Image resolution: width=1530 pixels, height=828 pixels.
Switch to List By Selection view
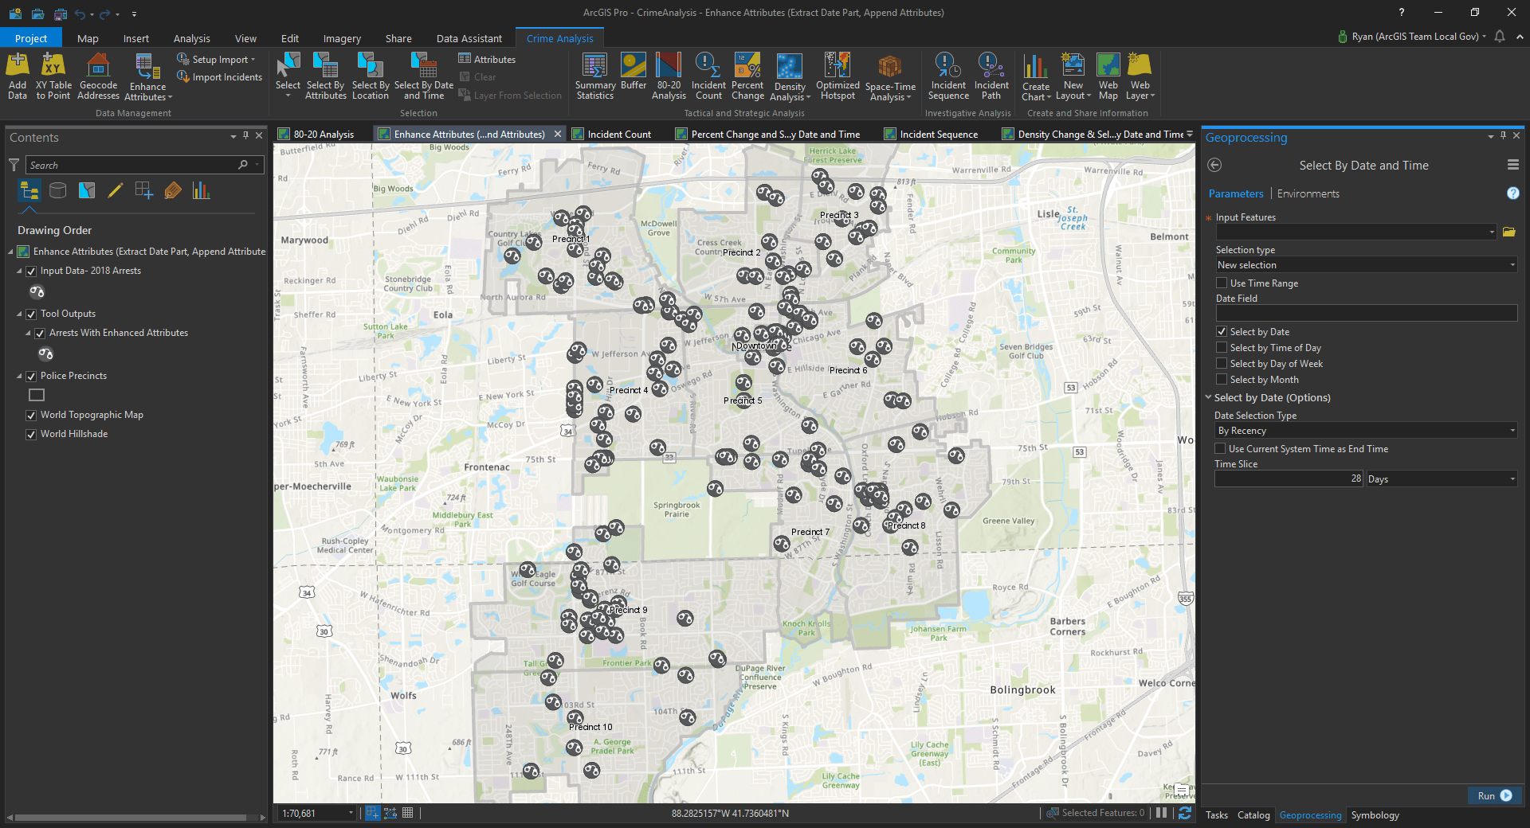87,190
